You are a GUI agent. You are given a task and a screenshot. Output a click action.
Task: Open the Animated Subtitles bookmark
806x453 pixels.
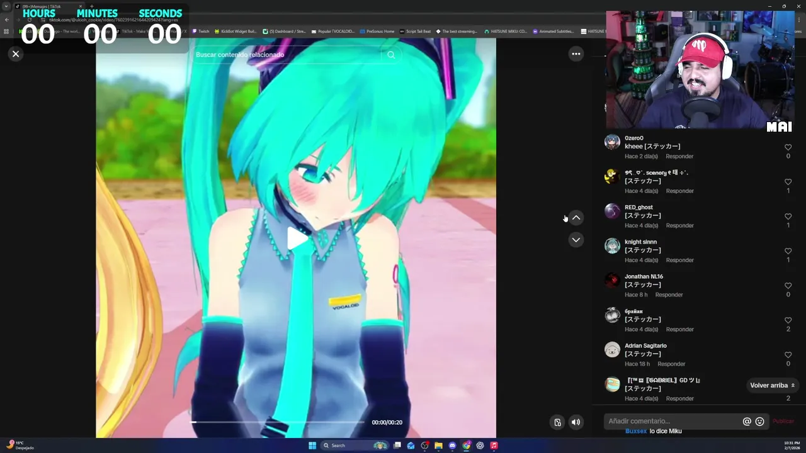coord(553,31)
